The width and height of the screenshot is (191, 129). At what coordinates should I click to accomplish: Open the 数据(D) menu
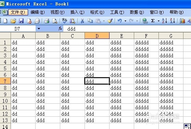click(x=137, y=12)
